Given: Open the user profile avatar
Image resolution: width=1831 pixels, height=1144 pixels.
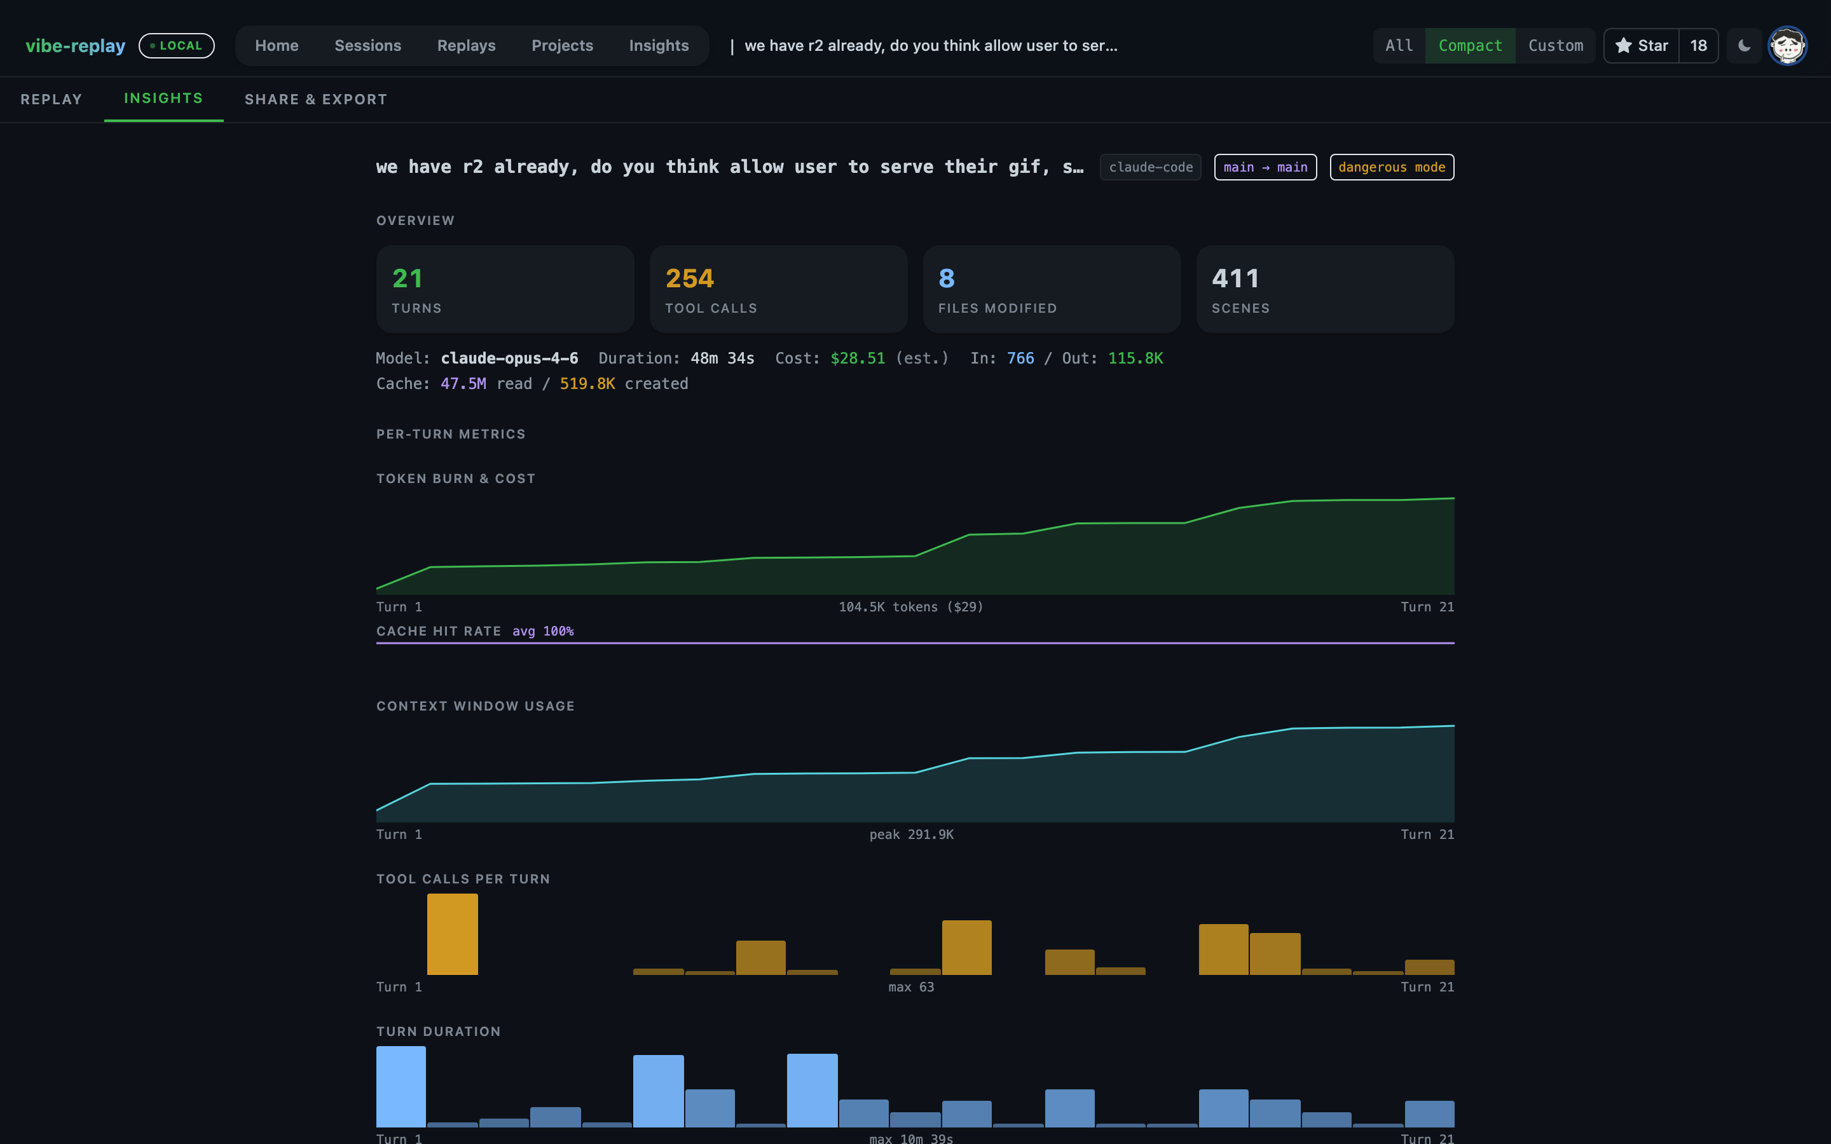Looking at the screenshot, I should [x=1788, y=45].
